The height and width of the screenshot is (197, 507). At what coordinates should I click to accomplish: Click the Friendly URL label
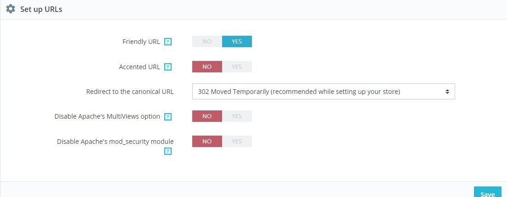click(141, 42)
